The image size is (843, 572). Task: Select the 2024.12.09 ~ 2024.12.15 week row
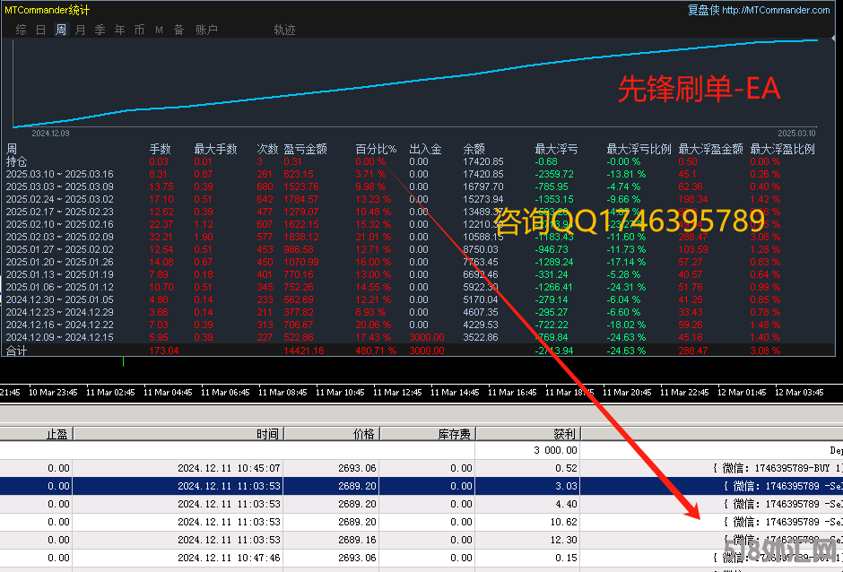(x=60, y=337)
